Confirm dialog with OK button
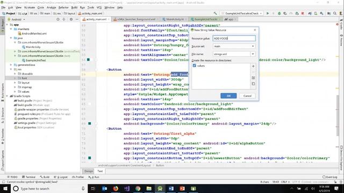Viewport: 344px width, 193px height. coord(228,96)
